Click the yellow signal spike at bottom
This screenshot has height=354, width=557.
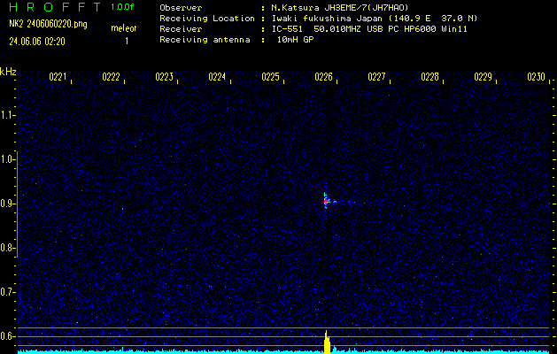tap(327, 343)
